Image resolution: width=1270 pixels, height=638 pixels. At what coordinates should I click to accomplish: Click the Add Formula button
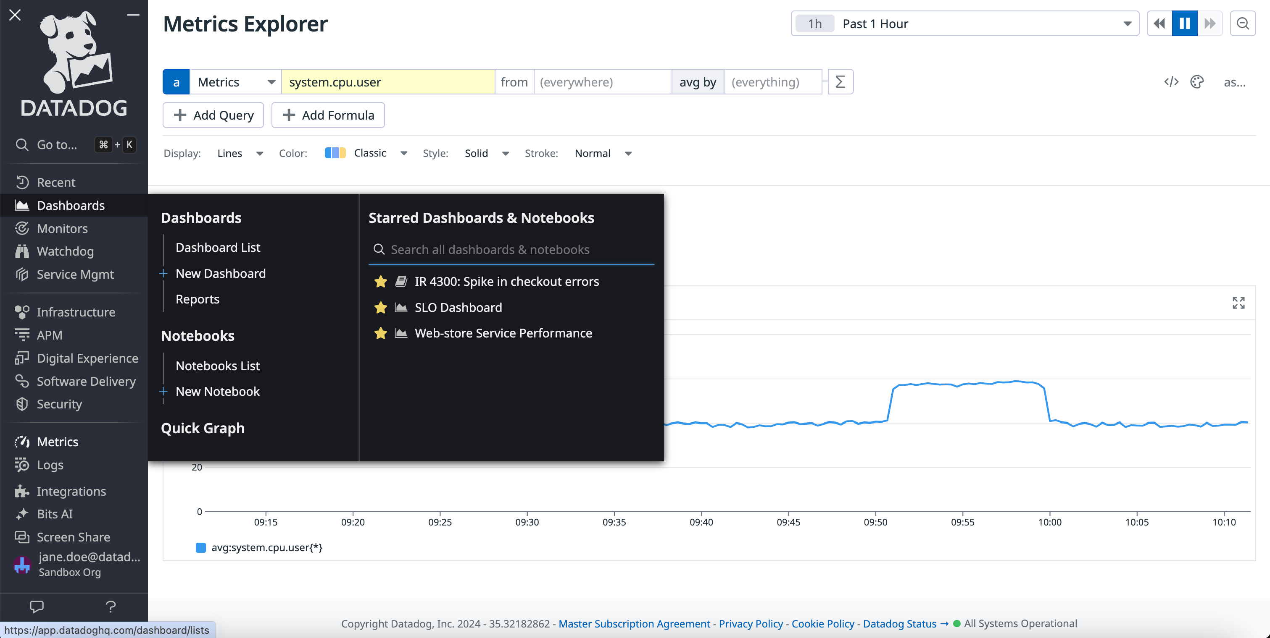pos(328,115)
